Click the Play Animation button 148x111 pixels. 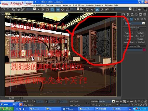pyautogui.click(x=124, y=101)
